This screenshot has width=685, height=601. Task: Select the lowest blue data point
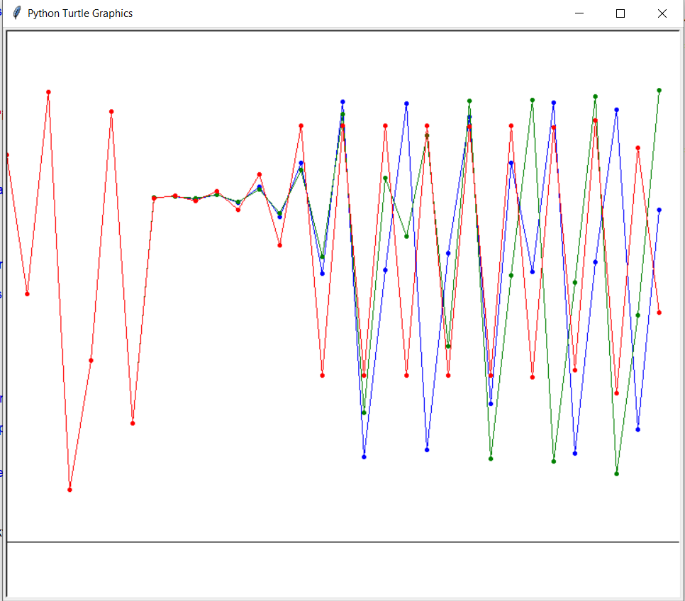(364, 457)
